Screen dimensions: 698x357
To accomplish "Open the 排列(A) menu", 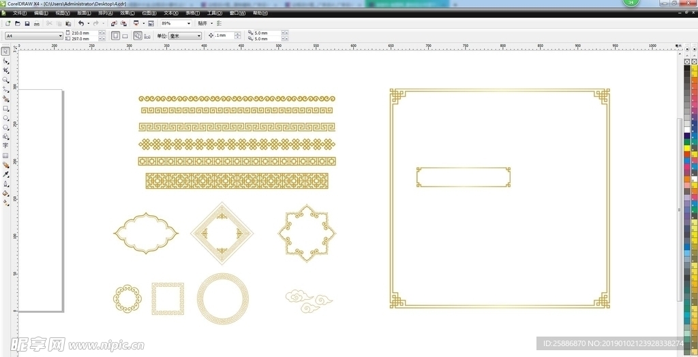I will (x=106, y=14).
